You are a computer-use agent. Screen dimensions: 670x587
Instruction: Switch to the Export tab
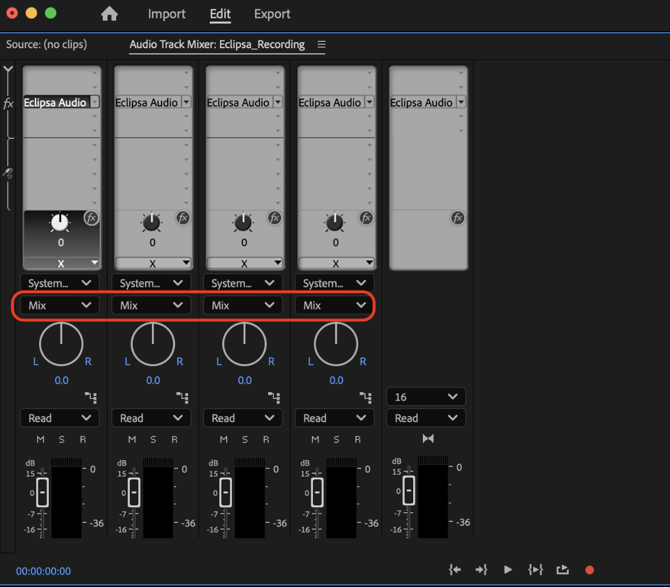(272, 14)
